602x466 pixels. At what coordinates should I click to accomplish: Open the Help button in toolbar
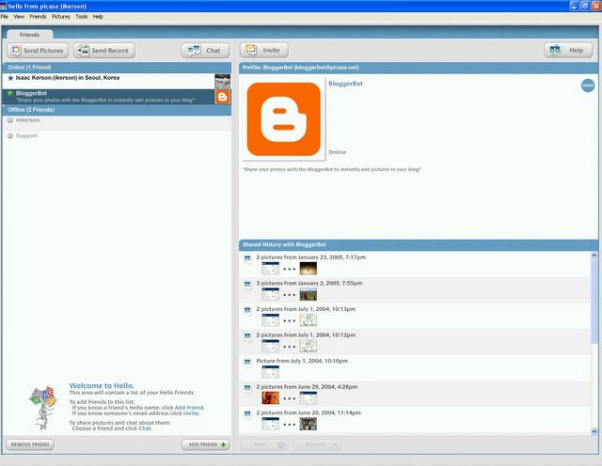(568, 50)
